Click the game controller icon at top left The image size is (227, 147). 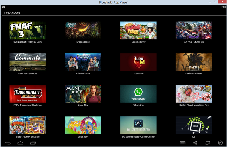pyautogui.click(x=4, y=7)
